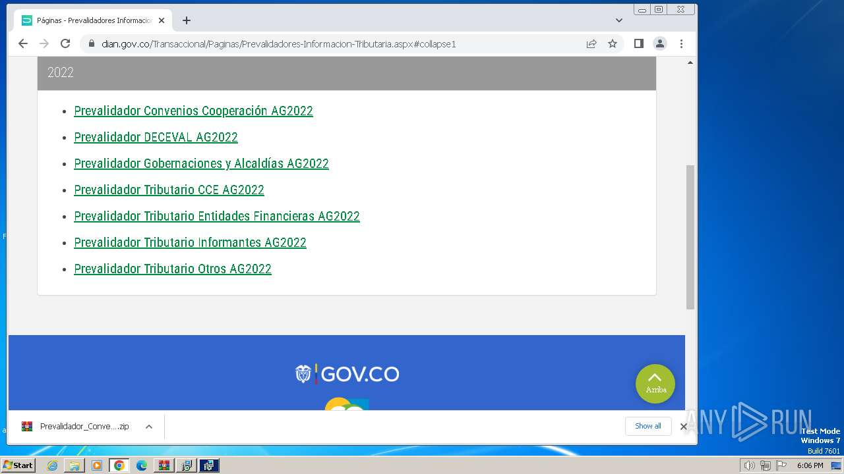The width and height of the screenshot is (844, 474).
Task: Click the volume speaker tray icon
Action: (x=750, y=465)
